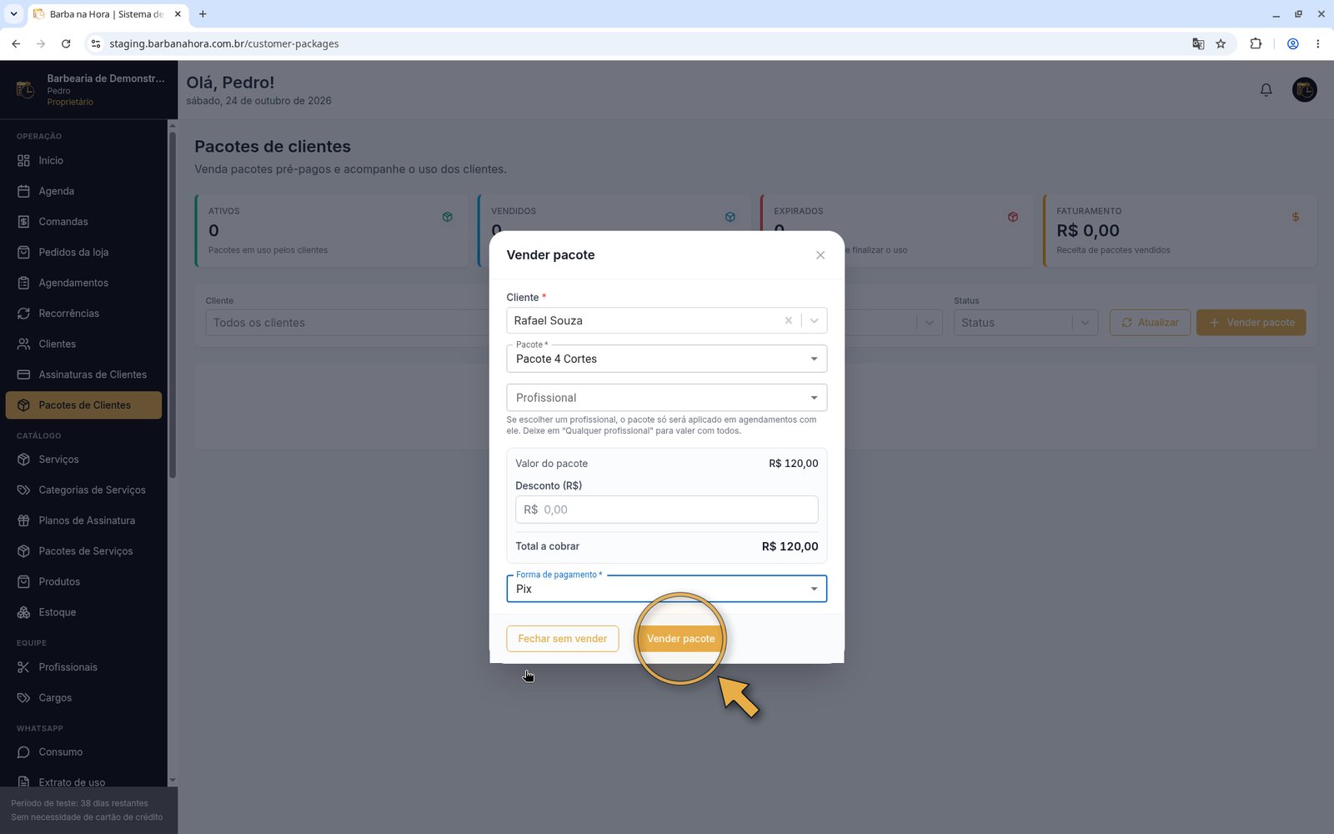Click the site information icon

pyautogui.click(x=95, y=43)
